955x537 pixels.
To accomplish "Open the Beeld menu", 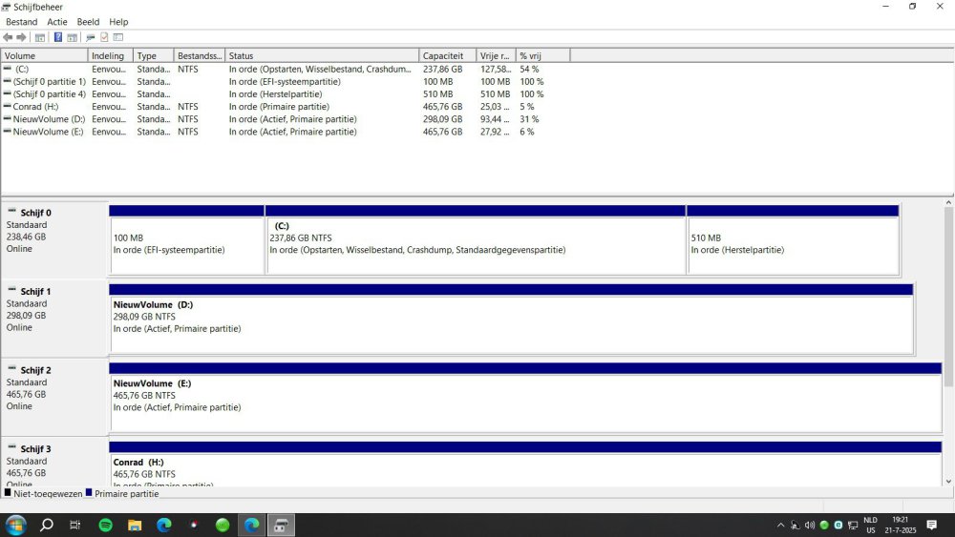I will [x=88, y=22].
